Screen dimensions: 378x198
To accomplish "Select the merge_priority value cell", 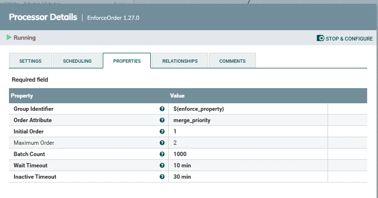I will (248, 120).
